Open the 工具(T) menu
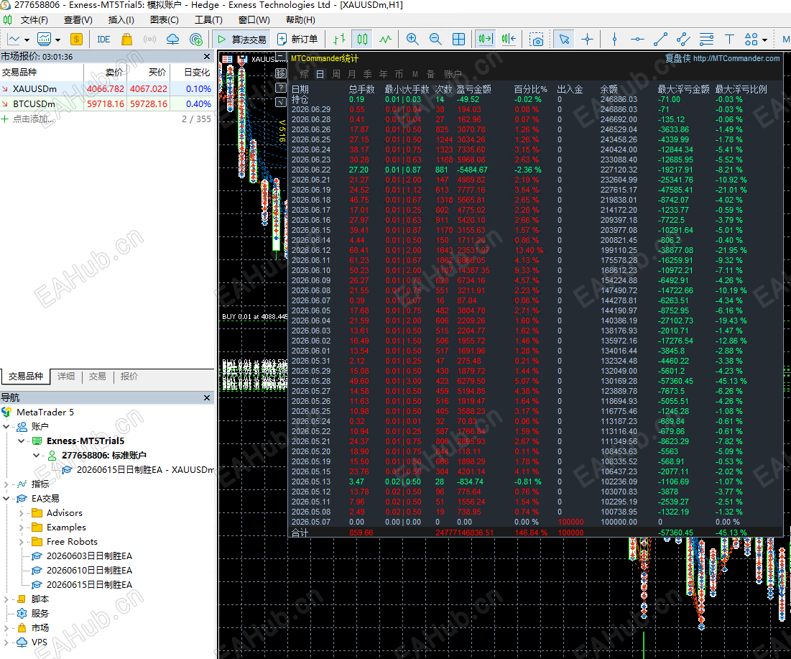The width and height of the screenshot is (791, 659). (x=208, y=20)
